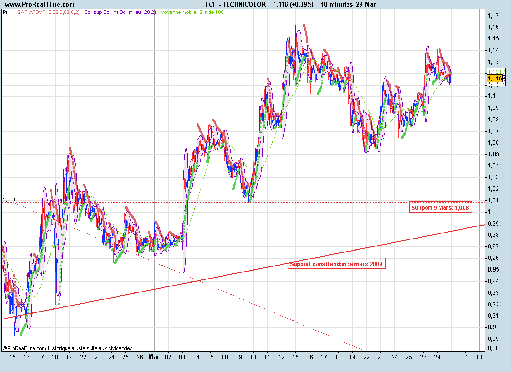Viewport: 511px width, 372px height.
Task: Click the 0,93 value on the price axis
Action: click(x=493, y=293)
